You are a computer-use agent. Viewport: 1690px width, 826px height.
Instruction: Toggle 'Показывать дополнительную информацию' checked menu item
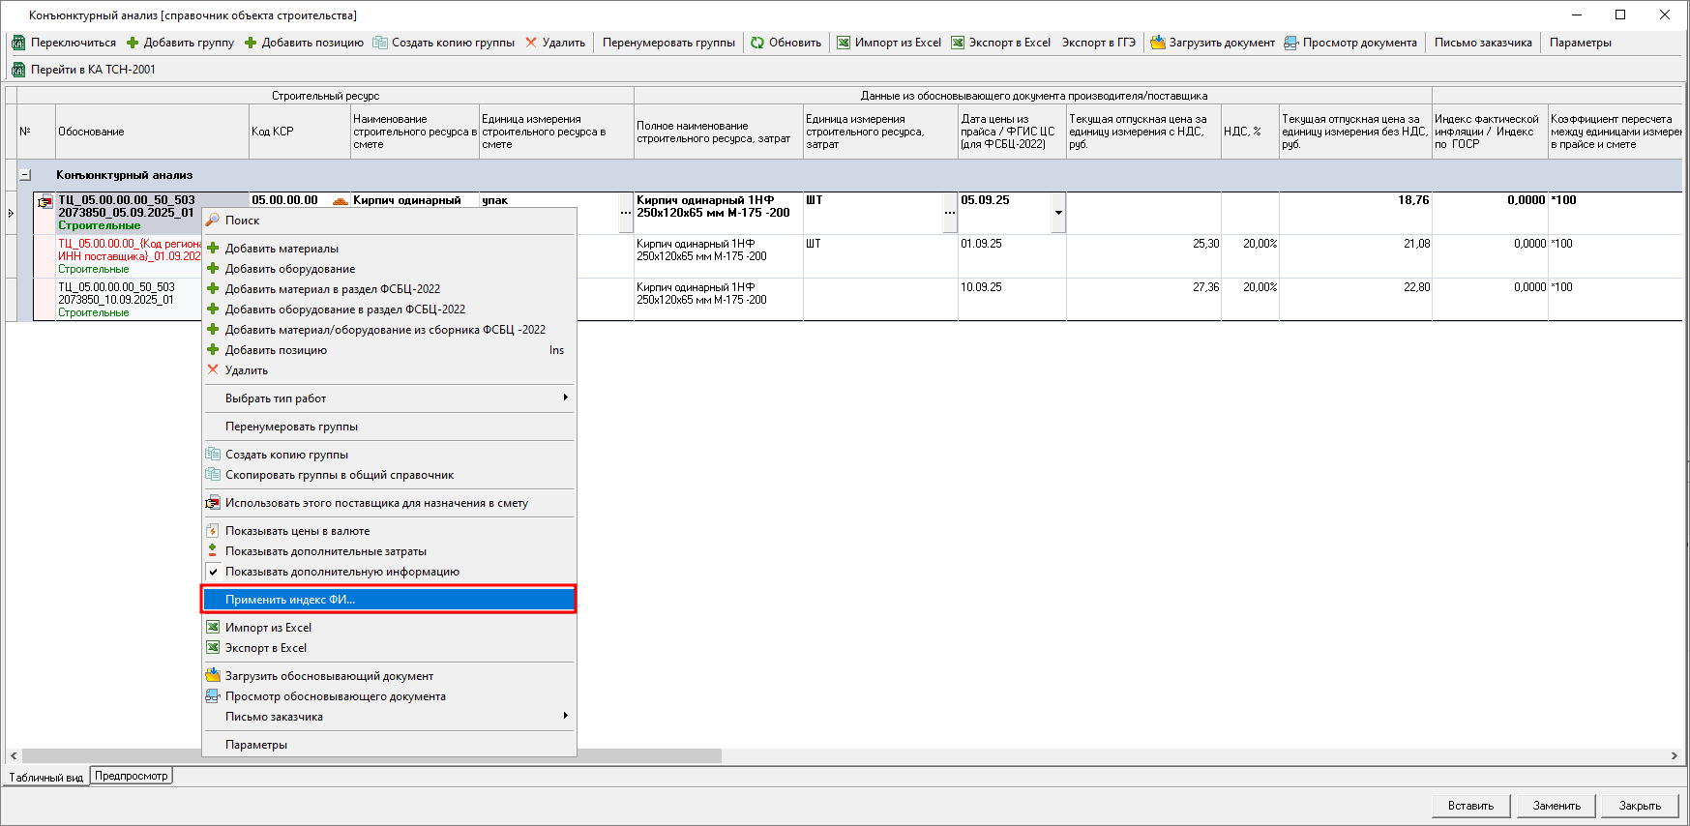[341, 572]
